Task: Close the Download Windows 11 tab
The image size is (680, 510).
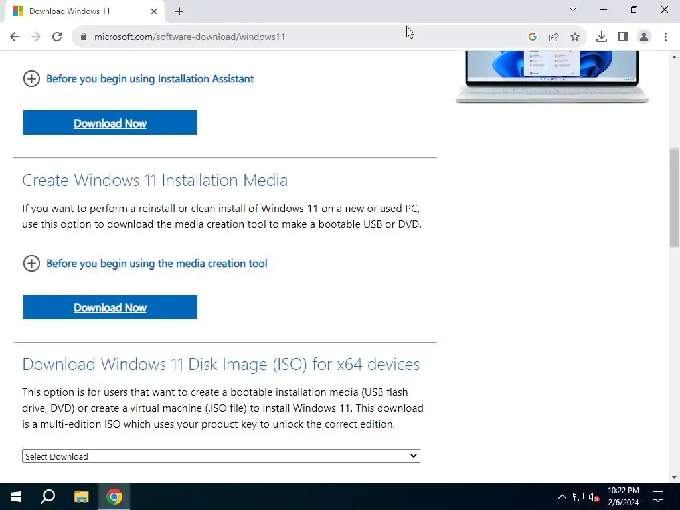Action: click(154, 11)
